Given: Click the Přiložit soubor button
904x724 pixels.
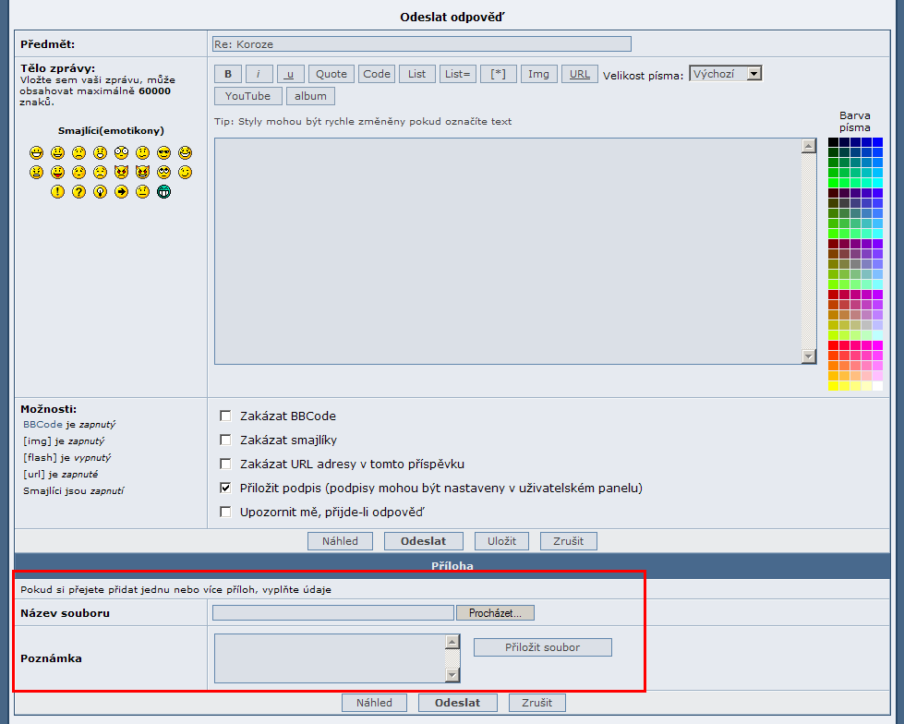Looking at the screenshot, I should click(542, 647).
